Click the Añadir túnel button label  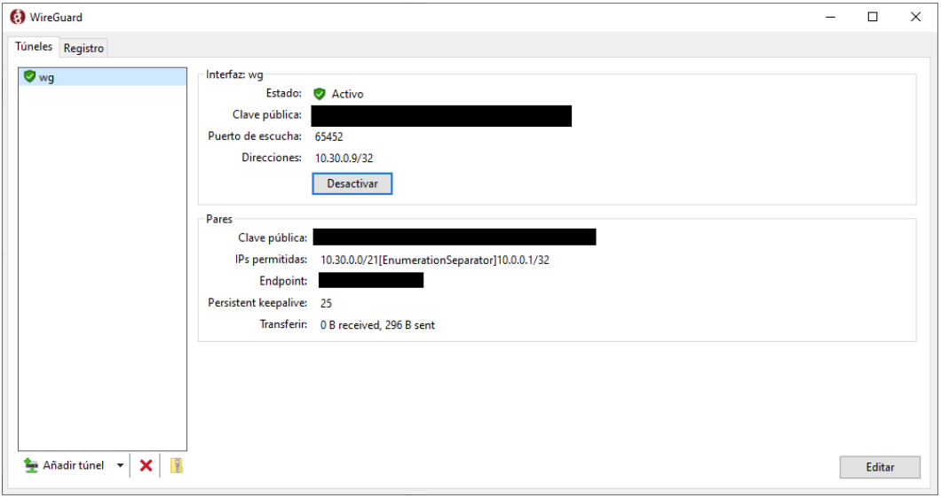pyautogui.click(x=73, y=465)
